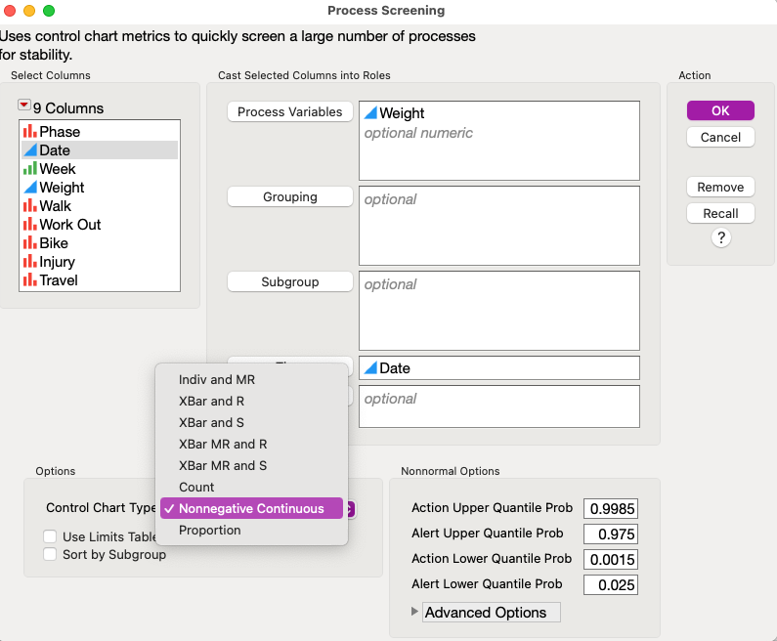Click the Grouping role button
This screenshot has height=641, width=777.
(290, 196)
